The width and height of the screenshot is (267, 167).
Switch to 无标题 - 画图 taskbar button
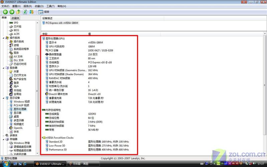pos(83,164)
